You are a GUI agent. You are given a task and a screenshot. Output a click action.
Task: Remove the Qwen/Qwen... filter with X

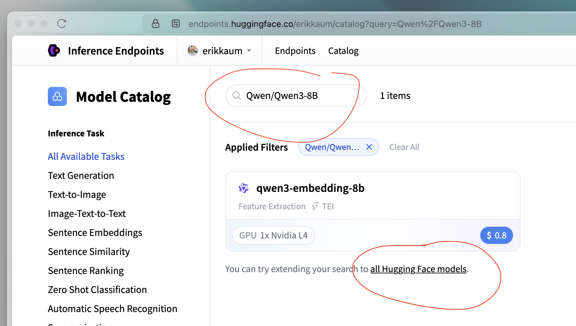369,147
